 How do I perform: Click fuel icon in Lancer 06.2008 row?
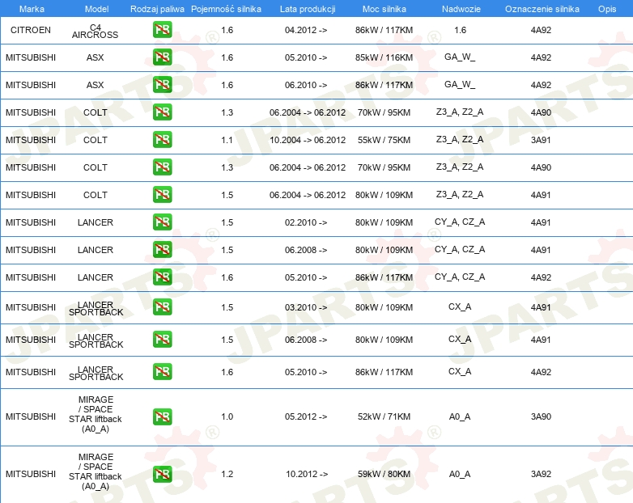click(162, 249)
